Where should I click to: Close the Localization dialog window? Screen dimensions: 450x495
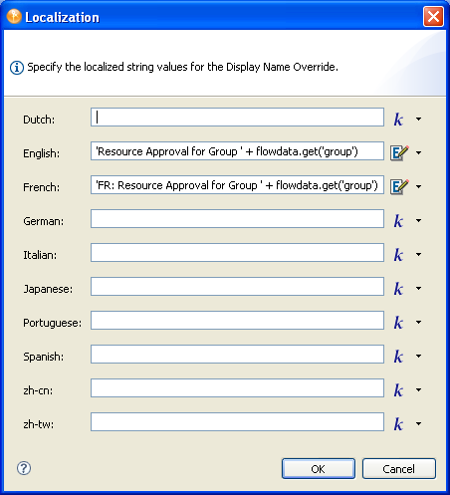coord(433,16)
